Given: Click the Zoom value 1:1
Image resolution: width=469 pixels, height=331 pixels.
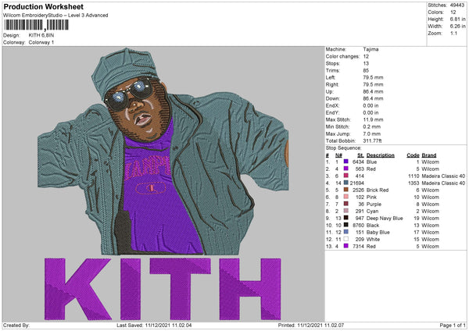Looking at the screenshot, I should [453, 33].
